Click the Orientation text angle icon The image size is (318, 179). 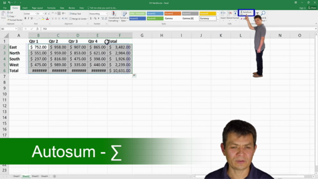click(x=64, y=13)
